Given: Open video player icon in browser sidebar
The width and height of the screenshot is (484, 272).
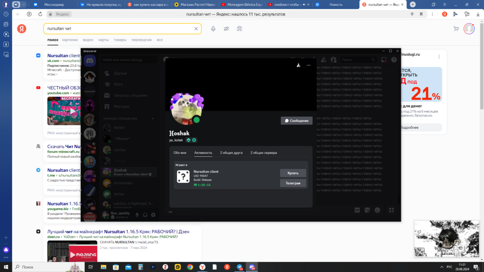Looking at the screenshot, I should pos(6,34).
